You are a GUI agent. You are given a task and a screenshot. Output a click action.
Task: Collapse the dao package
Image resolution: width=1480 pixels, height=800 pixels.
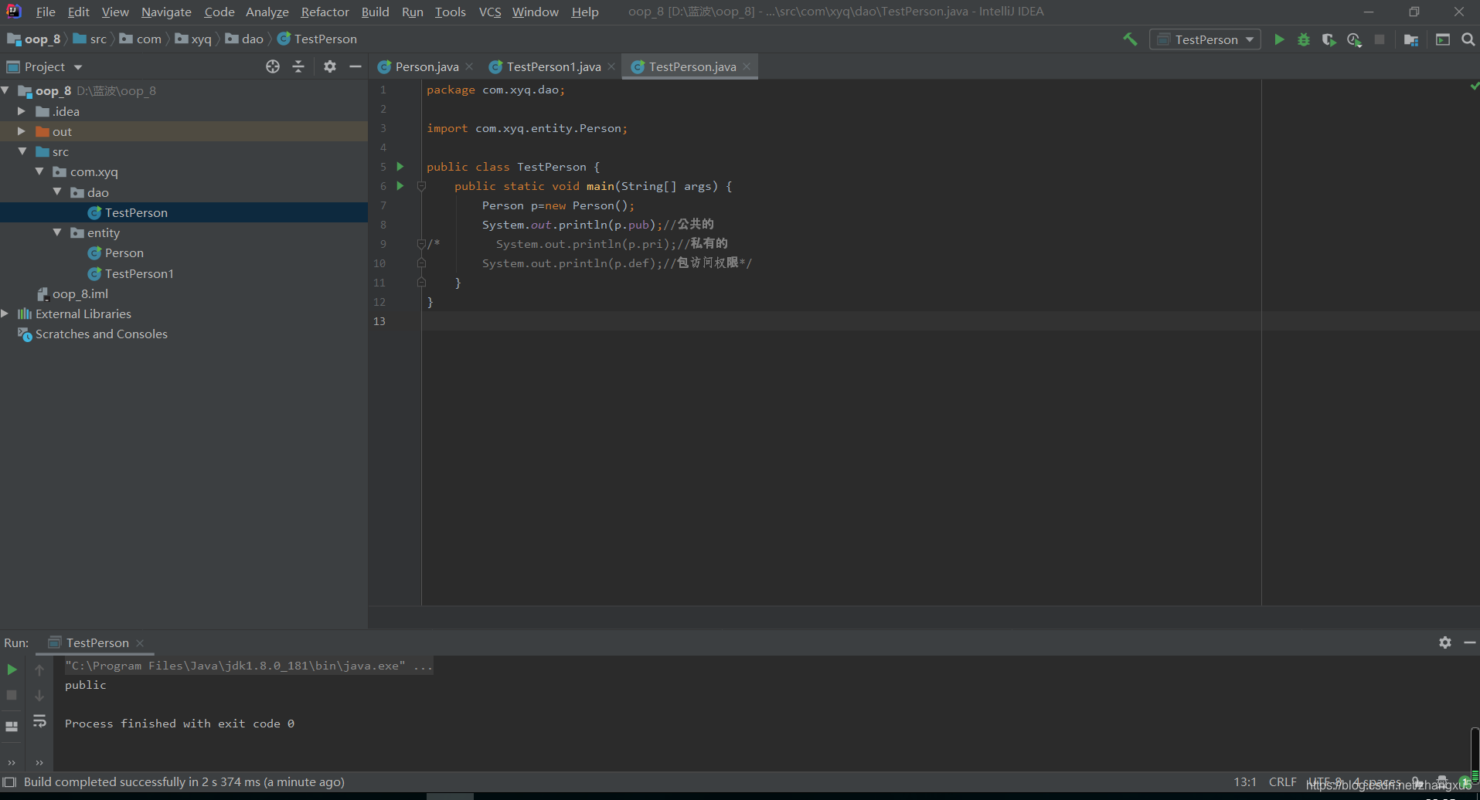pyautogui.click(x=57, y=192)
